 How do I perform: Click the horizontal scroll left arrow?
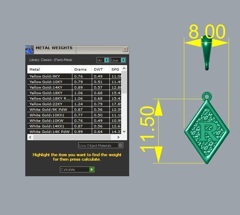[x=30, y=137]
